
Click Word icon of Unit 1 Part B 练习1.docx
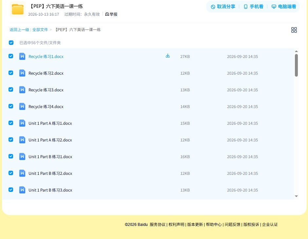(22, 156)
